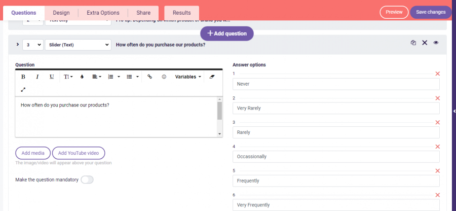
Task: Open the emoji picker in editor toolbar
Action: point(164,77)
